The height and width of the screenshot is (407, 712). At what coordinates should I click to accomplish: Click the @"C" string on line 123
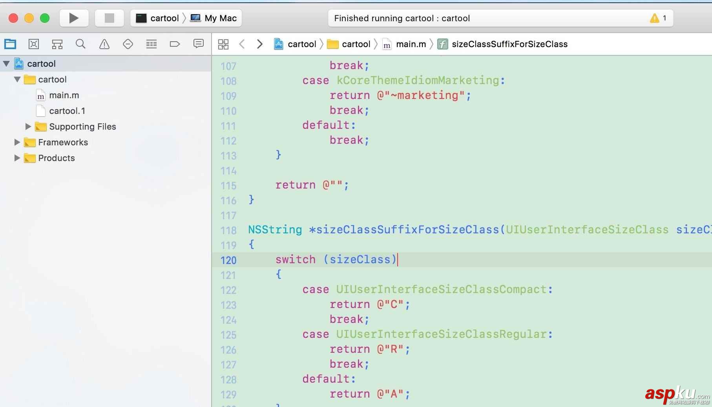click(x=391, y=304)
